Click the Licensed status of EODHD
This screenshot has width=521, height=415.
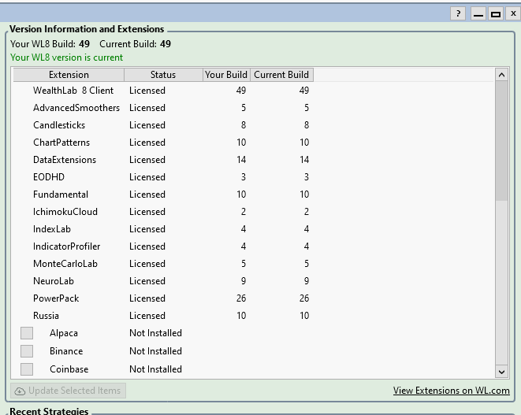(147, 177)
